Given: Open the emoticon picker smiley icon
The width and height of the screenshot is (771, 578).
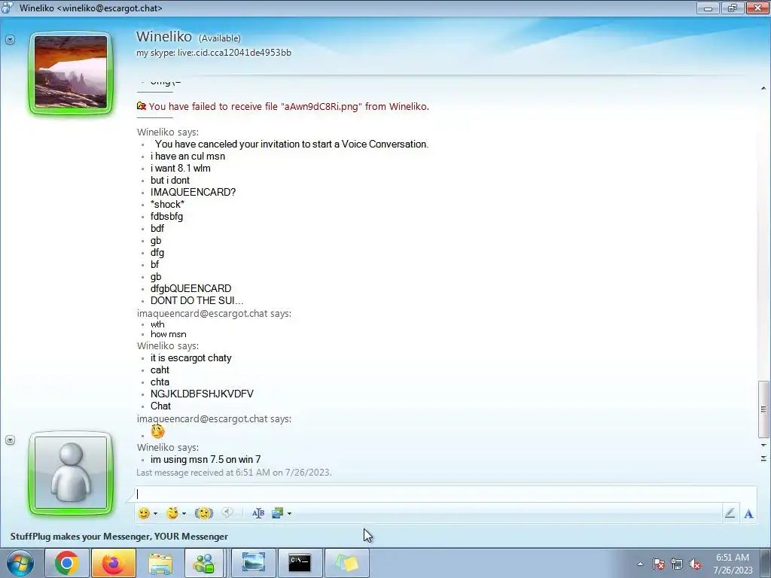Looking at the screenshot, I should [x=144, y=513].
